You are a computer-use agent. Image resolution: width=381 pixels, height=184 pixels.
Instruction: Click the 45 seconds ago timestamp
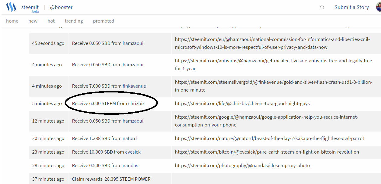point(48,43)
